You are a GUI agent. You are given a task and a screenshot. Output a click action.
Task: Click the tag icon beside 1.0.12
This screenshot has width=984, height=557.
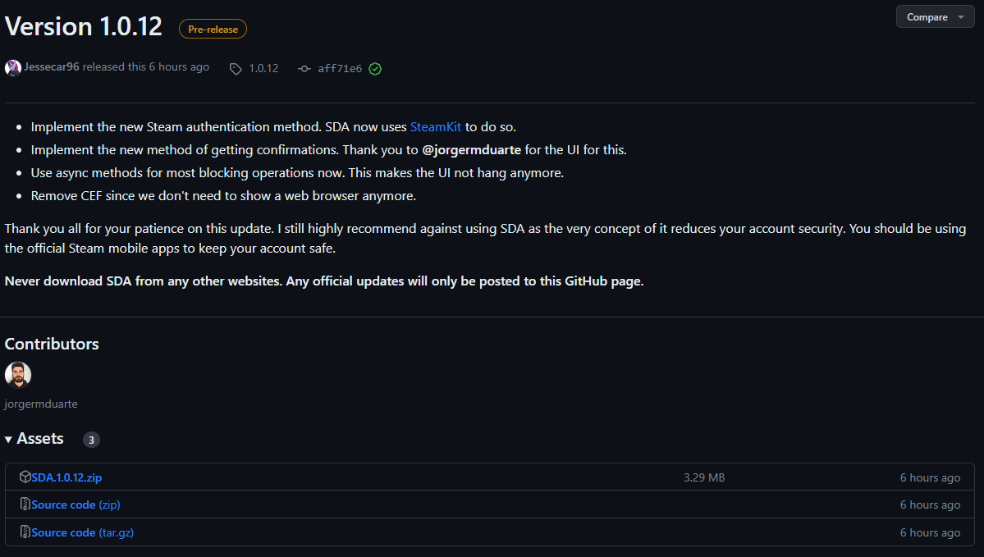(x=236, y=69)
